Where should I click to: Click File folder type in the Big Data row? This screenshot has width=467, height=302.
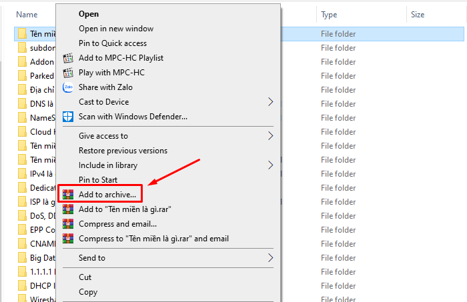(338, 258)
